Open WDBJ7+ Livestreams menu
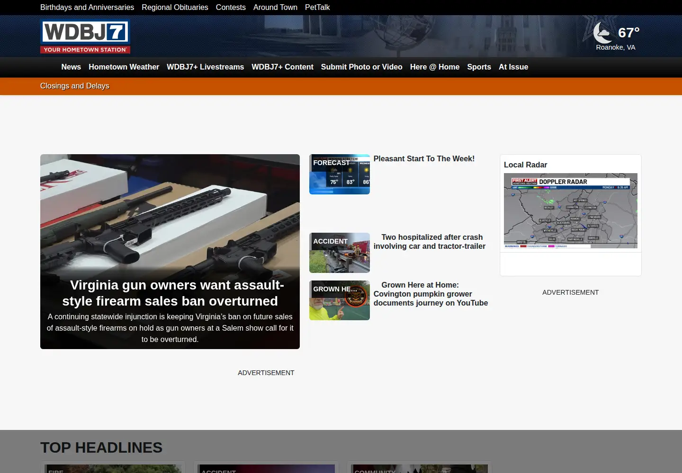The image size is (682, 473). [x=205, y=67]
